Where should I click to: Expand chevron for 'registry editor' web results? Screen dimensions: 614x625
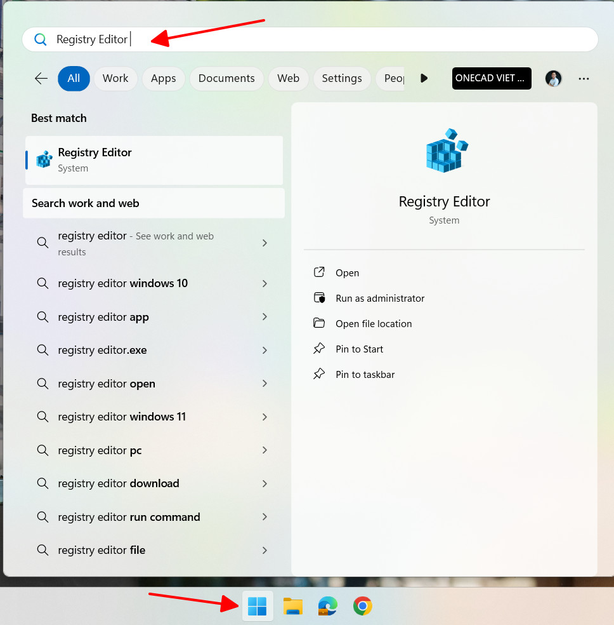[x=265, y=243]
